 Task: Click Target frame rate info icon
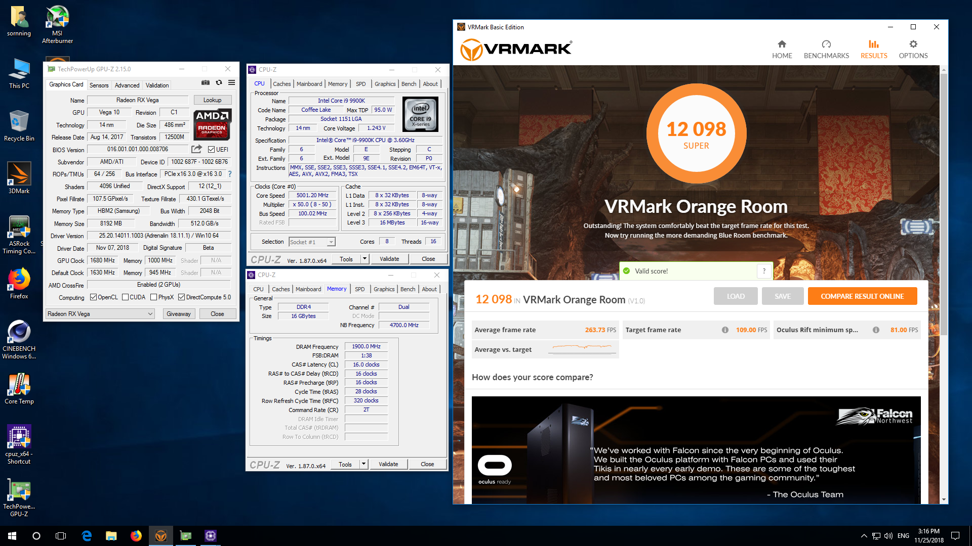[725, 330]
